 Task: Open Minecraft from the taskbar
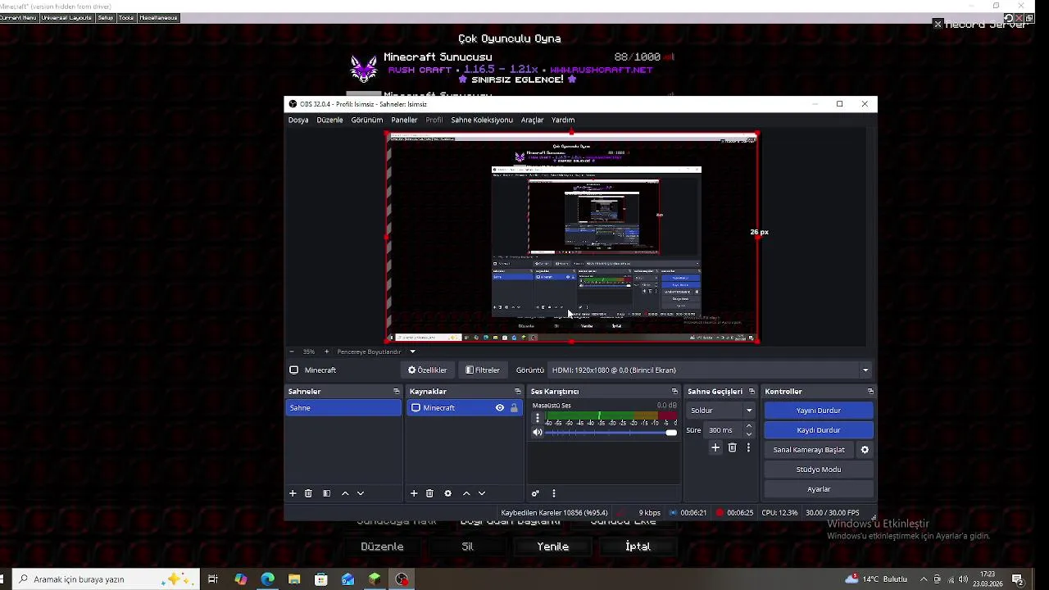[375, 579]
